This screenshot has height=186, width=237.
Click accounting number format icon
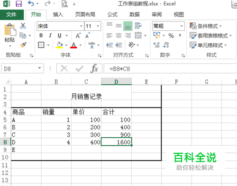click(x=156, y=35)
